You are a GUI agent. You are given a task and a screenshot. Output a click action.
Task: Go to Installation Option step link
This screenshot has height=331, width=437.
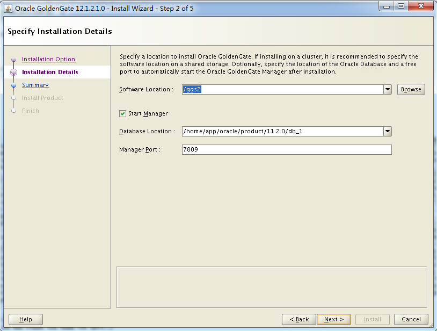click(48, 60)
